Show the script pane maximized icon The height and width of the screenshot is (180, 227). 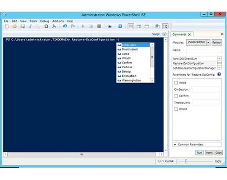point(147,26)
